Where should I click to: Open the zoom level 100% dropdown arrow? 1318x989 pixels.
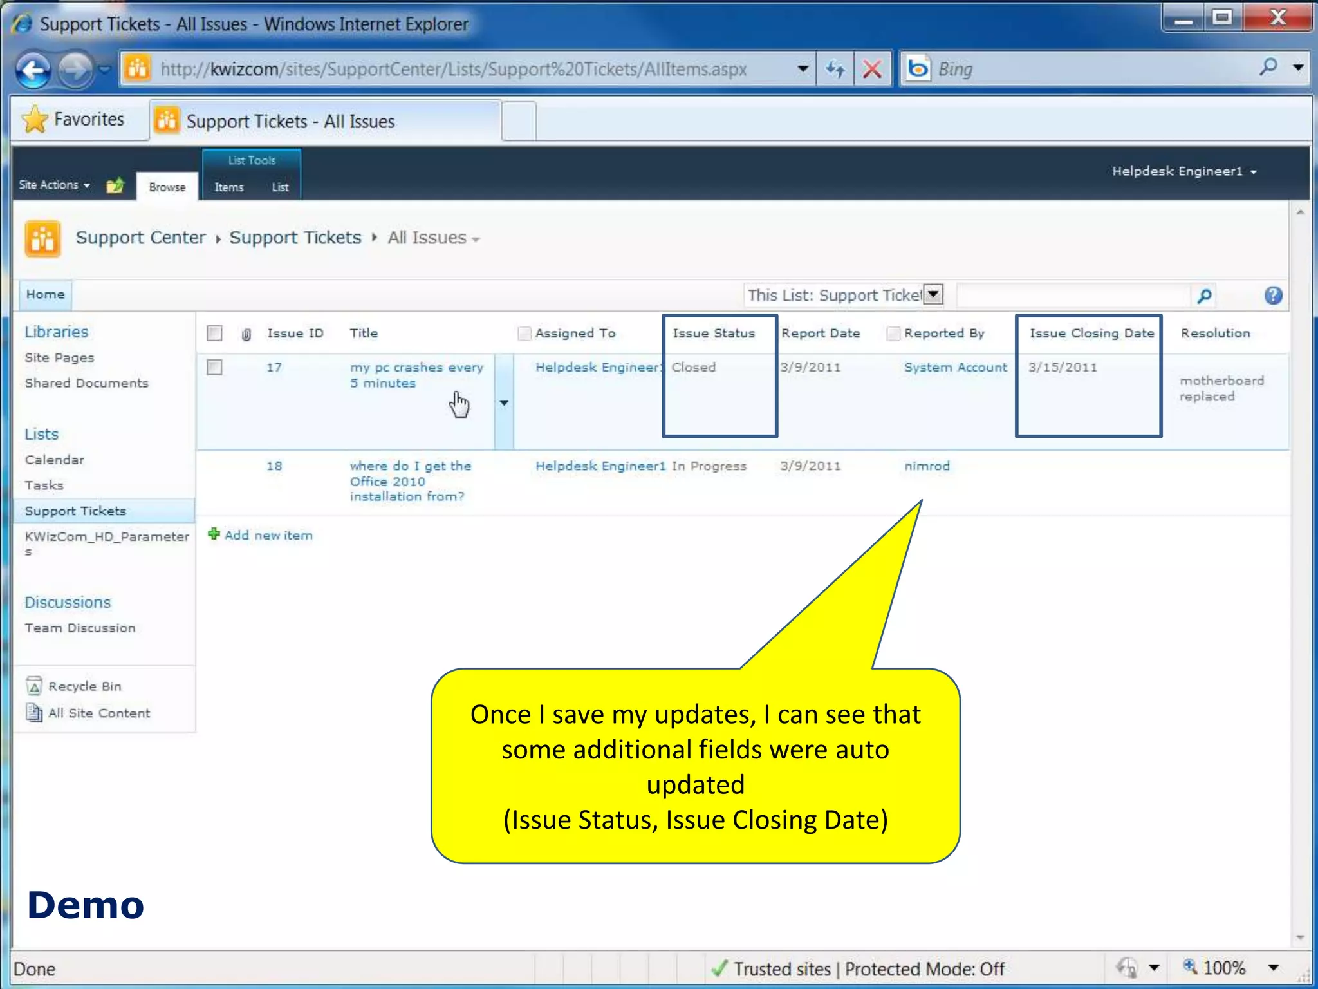(x=1273, y=967)
